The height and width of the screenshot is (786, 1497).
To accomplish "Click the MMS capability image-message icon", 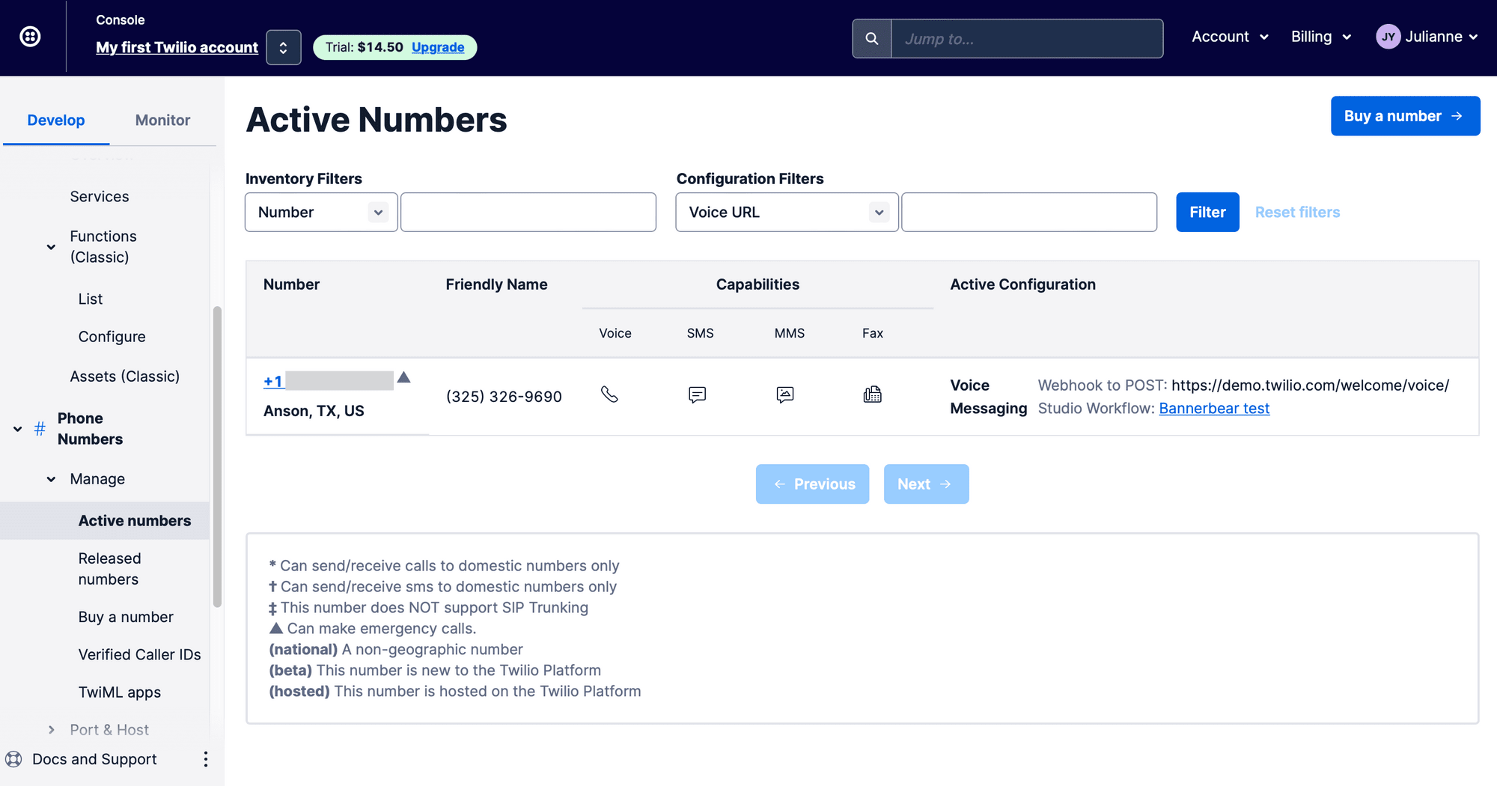I will 785,394.
